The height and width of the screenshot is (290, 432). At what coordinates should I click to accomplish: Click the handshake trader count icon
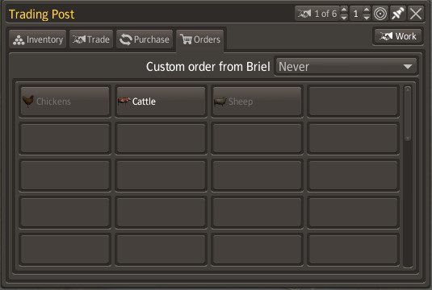pos(304,14)
